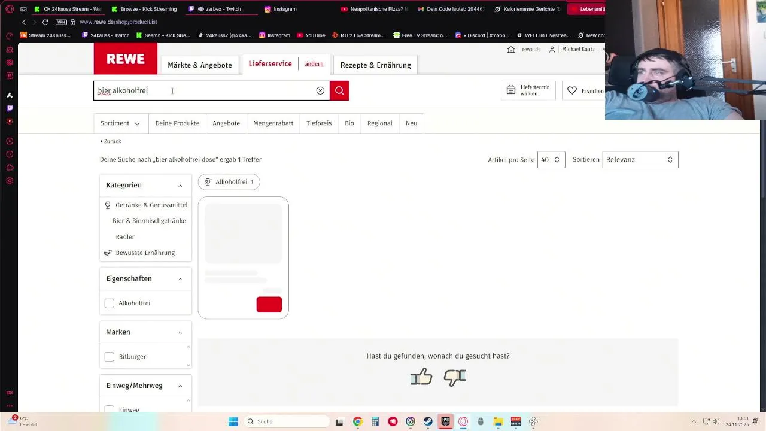
Task: Open Märkte & Angebote tab
Action: point(200,65)
